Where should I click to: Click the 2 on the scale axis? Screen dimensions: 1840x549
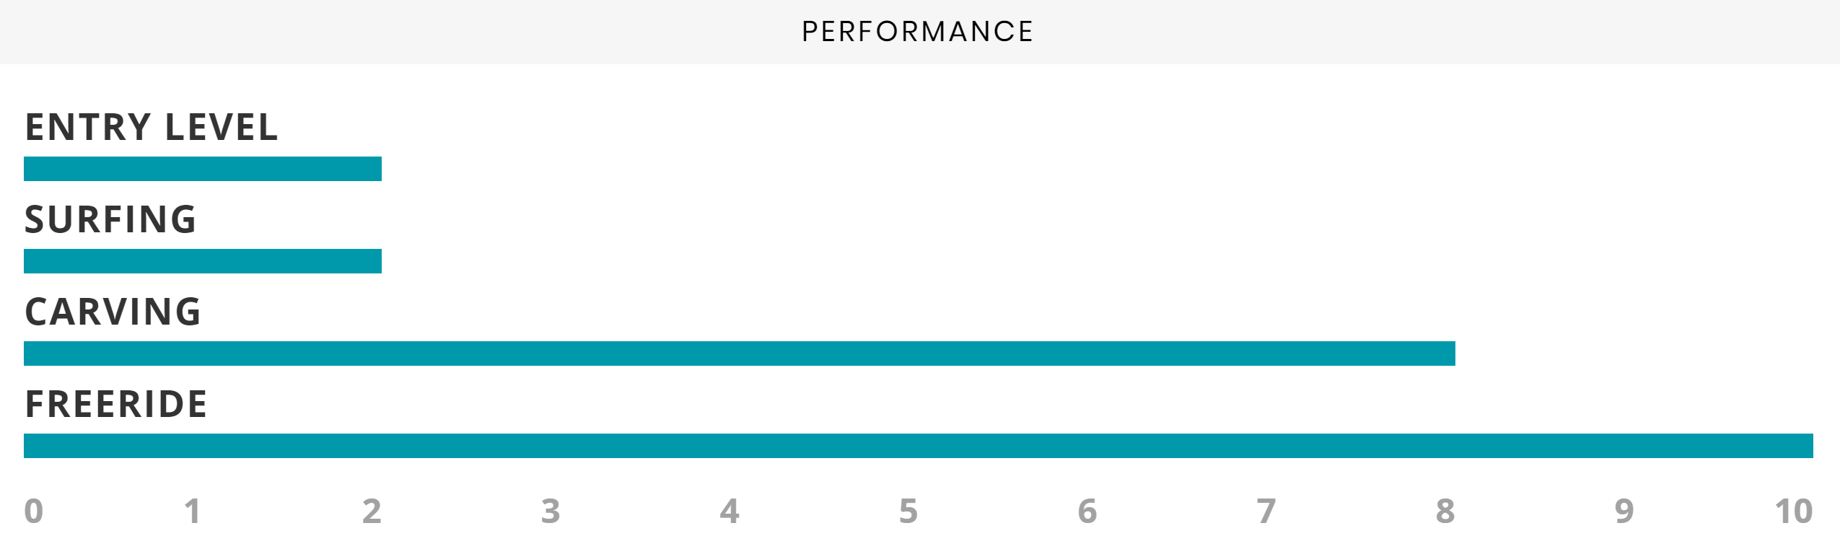tap(372, 511)
